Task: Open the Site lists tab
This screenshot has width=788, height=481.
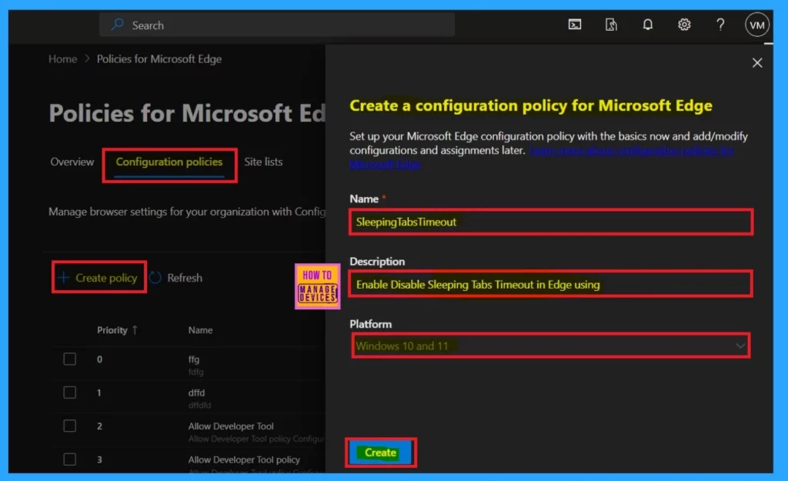Action: pos(263,162)
